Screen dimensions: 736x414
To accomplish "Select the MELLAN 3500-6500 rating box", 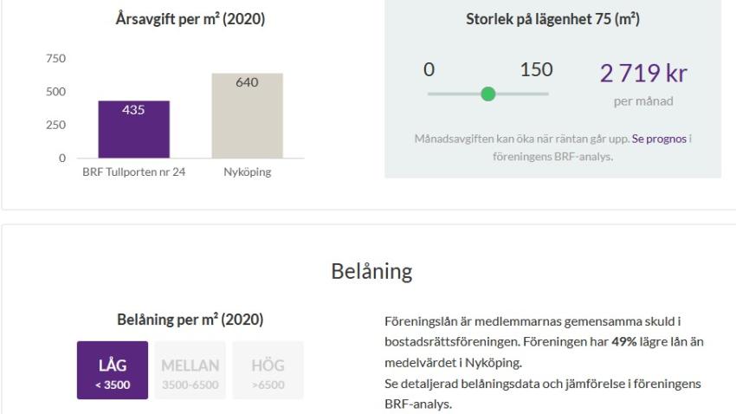I will 190,371.
